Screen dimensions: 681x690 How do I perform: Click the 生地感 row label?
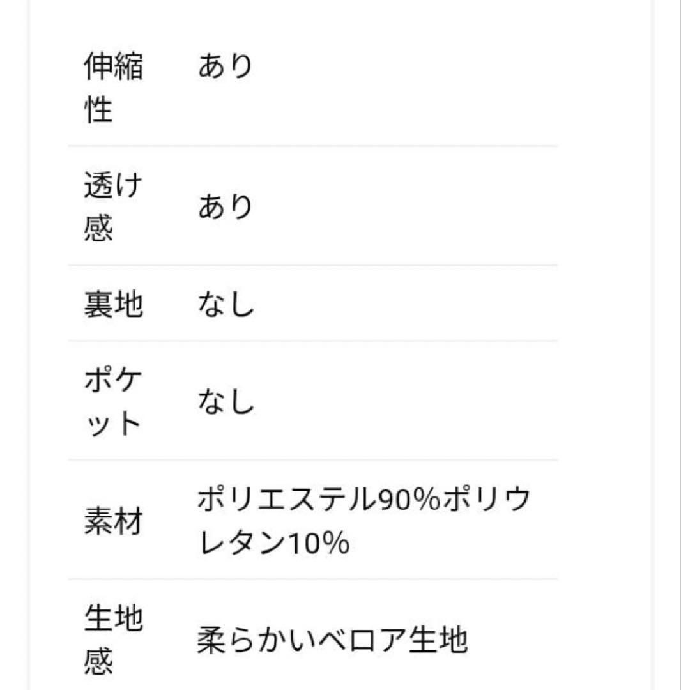pos(113,640)
